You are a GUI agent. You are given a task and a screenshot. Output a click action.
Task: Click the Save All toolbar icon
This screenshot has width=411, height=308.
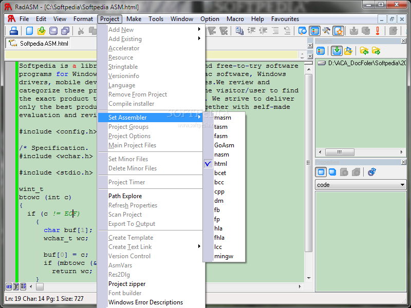pyautogui.click(x=65, y=31)
